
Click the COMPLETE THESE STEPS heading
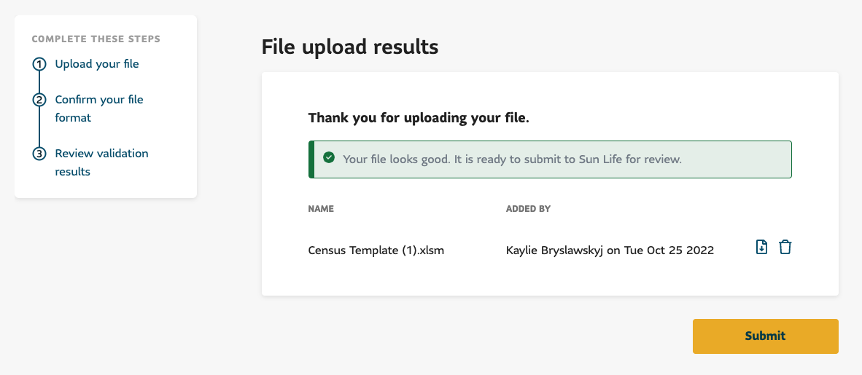point(96,39)
